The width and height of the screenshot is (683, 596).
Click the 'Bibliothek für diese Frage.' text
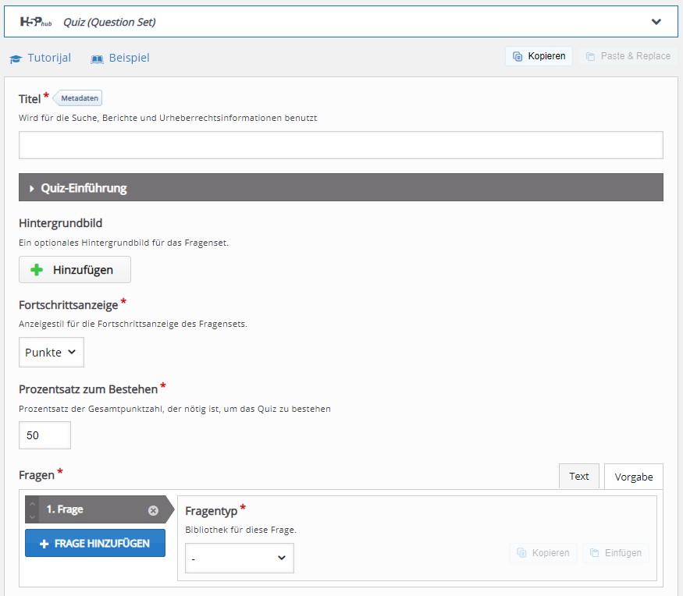[240, 530]
